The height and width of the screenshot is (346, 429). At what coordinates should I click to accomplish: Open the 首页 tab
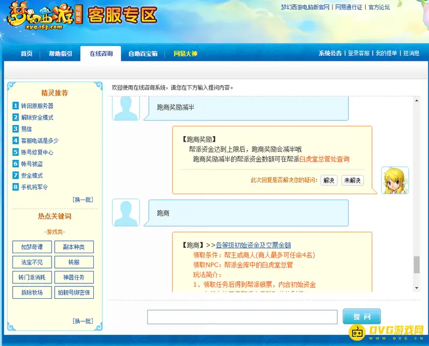(x=26, y=54)
